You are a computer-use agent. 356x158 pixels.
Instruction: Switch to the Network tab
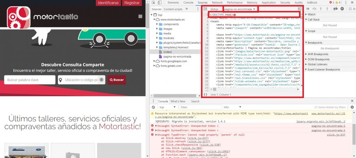coord(217,3)
